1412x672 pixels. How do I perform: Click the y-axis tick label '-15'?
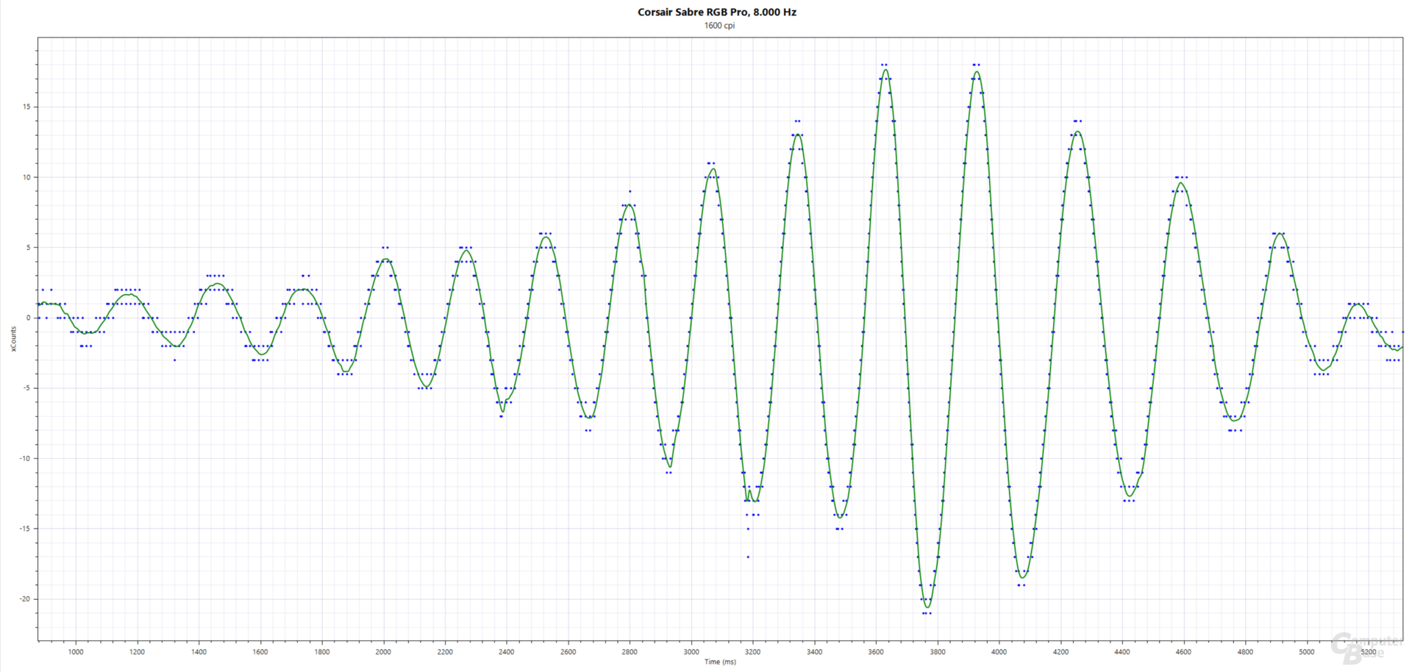[25, 529]
